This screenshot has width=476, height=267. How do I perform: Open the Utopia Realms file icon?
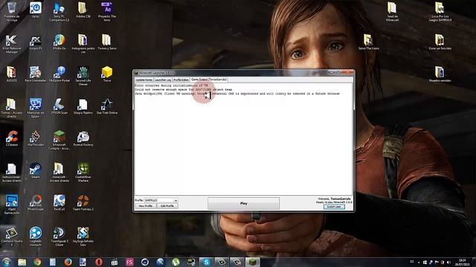(x=83, y=107)
